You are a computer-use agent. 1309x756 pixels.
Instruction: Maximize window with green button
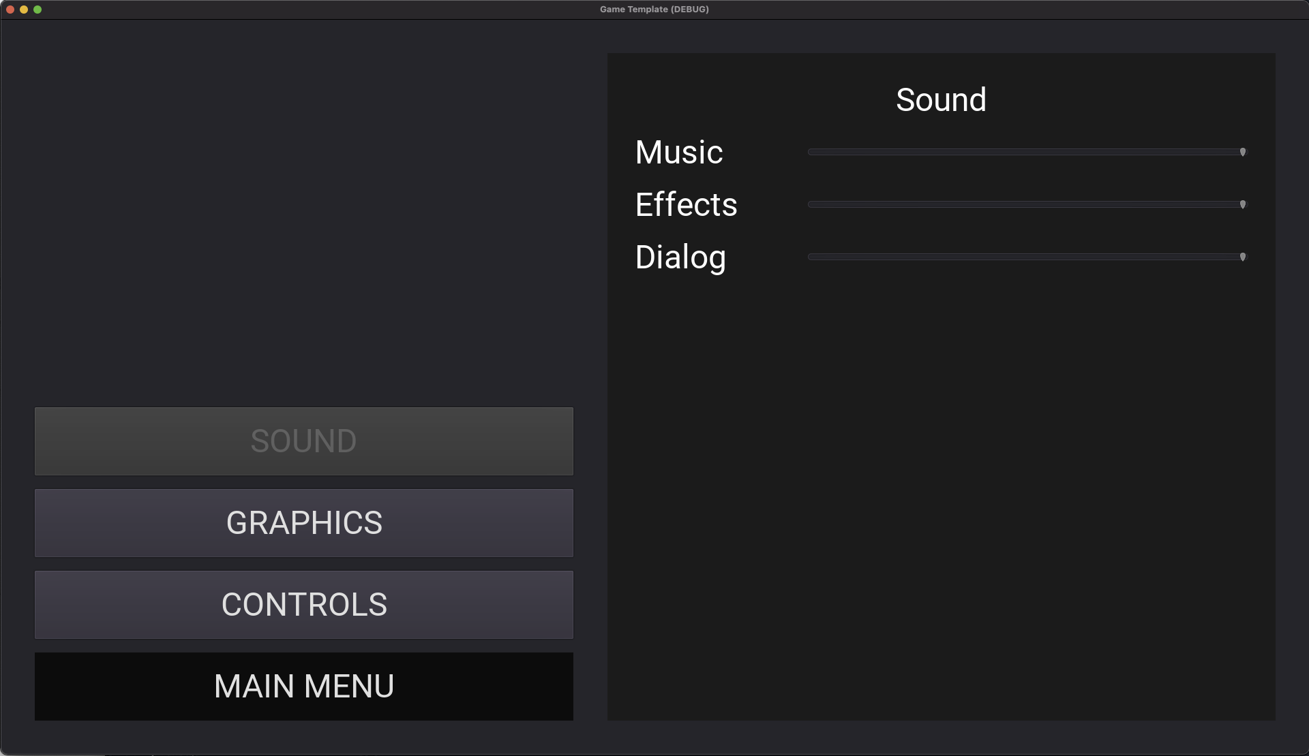[x=37, y=10]
